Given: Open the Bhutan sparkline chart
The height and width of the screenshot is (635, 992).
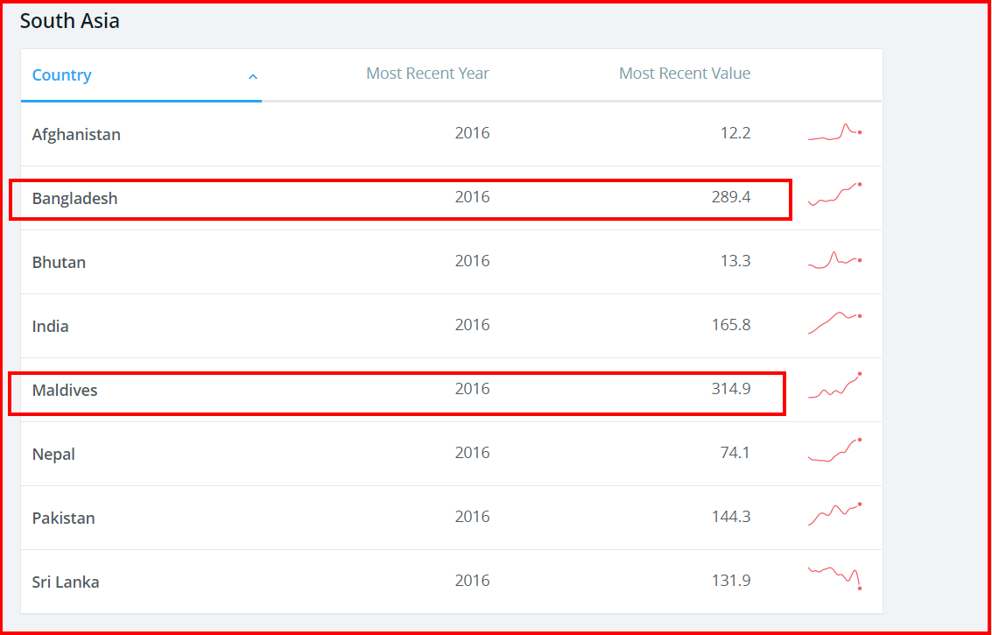Looking at the screenshot, I should (x=834, y=260).
